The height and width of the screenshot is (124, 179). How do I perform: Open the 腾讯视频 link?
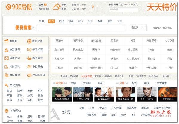point(132,108)
